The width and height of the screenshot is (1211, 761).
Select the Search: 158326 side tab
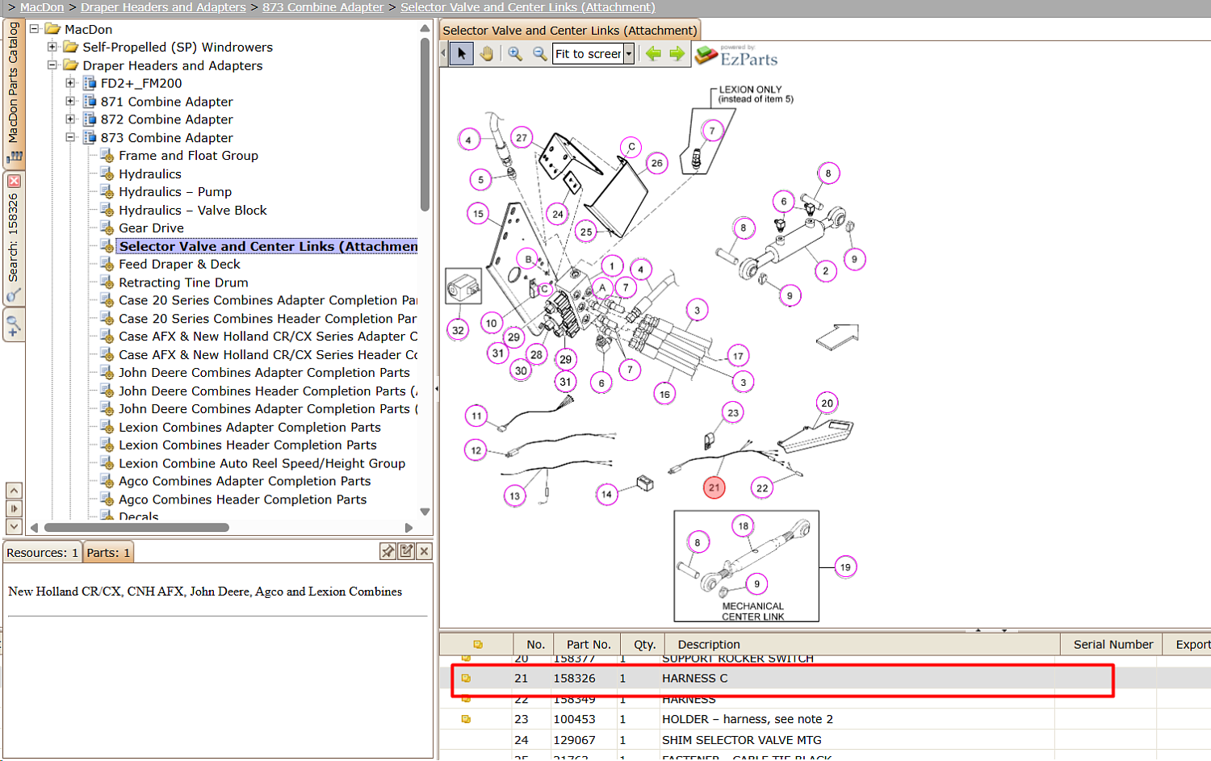(14, 239)
